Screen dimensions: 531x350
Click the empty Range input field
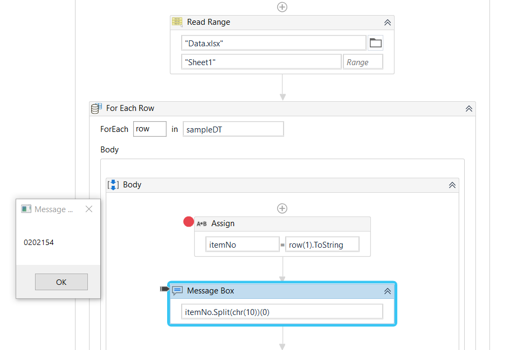tap(363, 62)
